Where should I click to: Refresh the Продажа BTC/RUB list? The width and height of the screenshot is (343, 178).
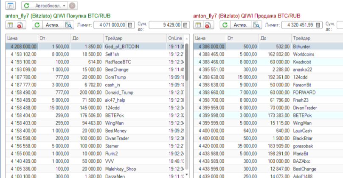pyautogui.click(x=226, y=25)
